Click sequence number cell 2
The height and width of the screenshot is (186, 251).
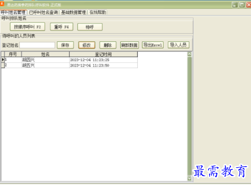point(13,65)
